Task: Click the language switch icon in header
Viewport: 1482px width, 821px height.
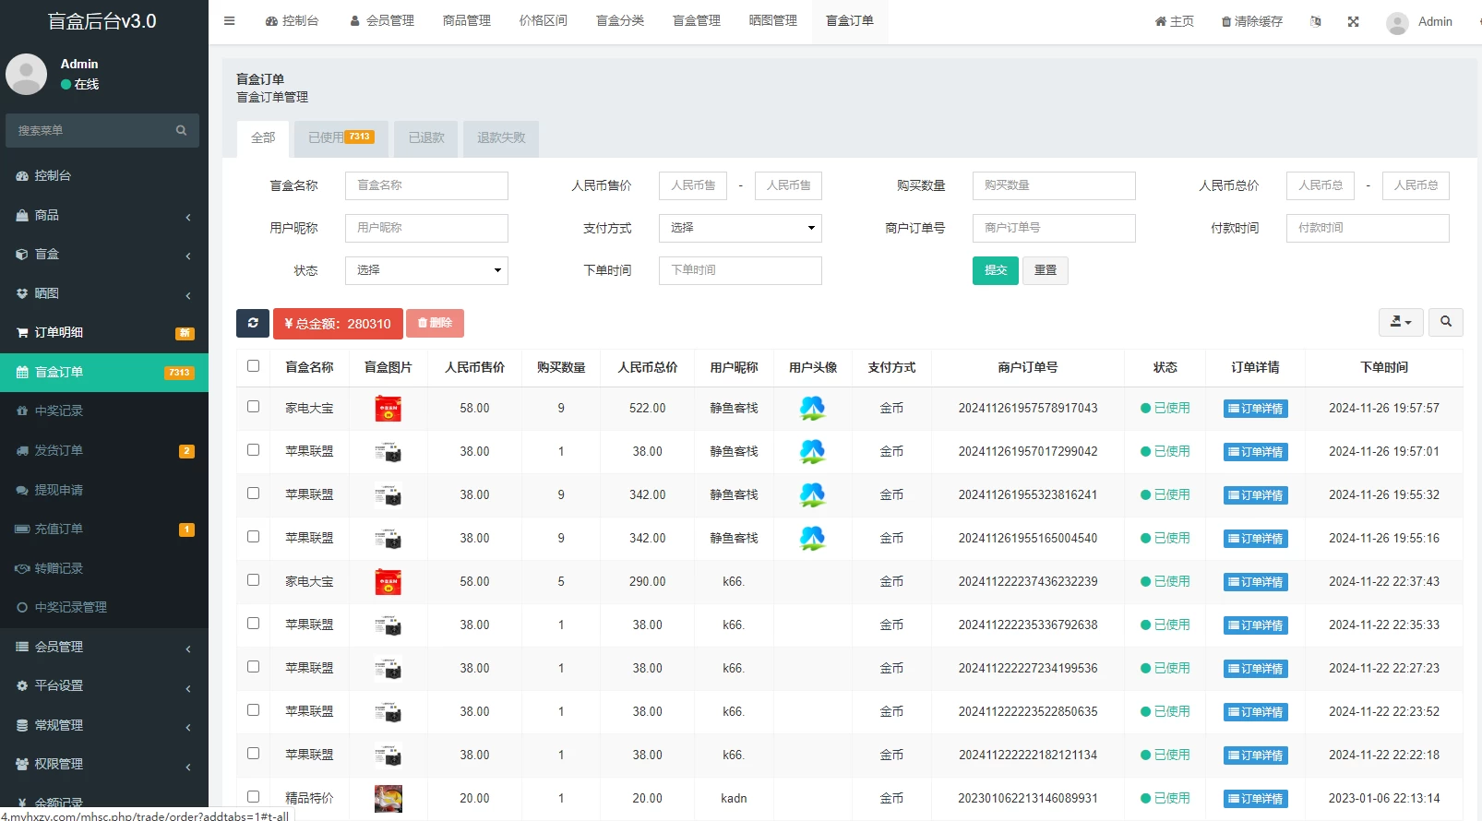Action: 1315,22
